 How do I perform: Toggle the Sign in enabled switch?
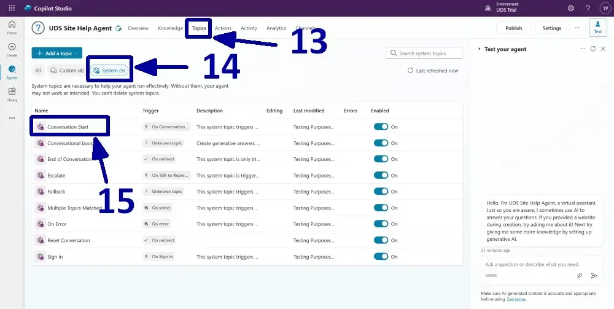[x=381, y=257]
